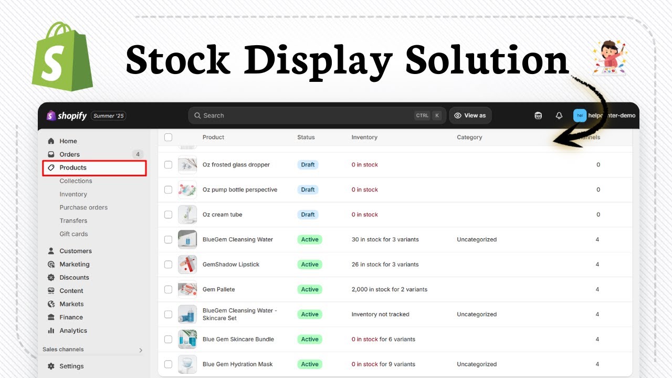Screen dimensions: 672x378
Task: Open the Gem Pallete thumbnail
Action: (x=187, y=289)
